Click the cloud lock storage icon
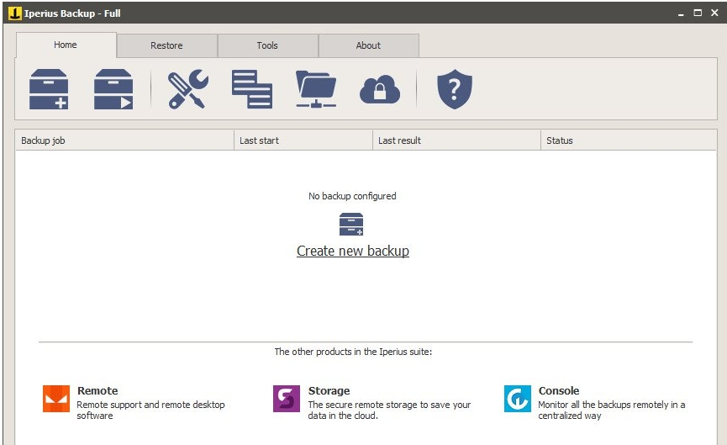Screen dimensions: 727x445 (x=380, y=89)
